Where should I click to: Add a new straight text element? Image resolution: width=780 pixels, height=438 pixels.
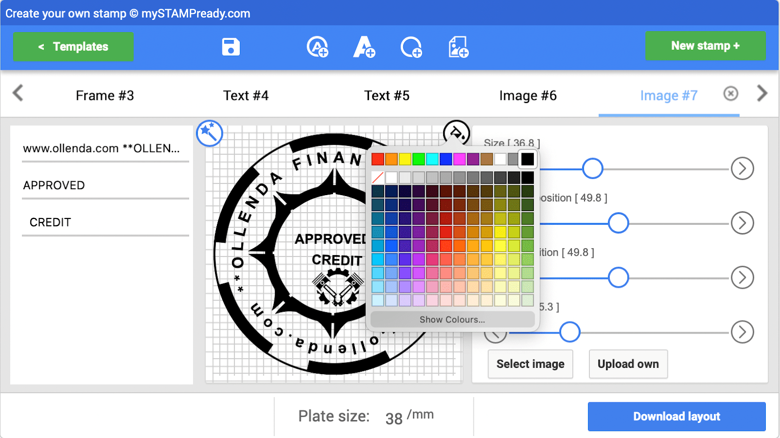click(364, 47)
